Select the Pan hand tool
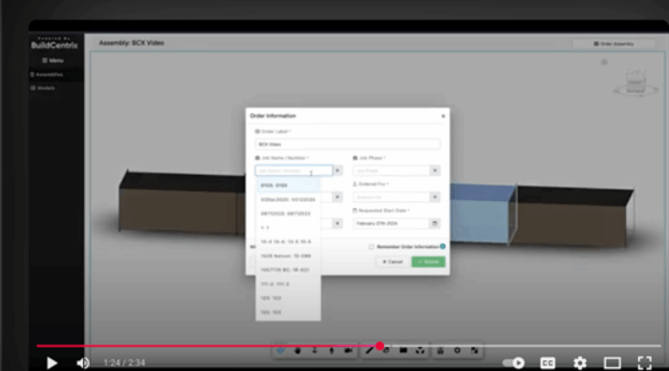The width and height of the screenshot is (669, 371). [297, 350]
